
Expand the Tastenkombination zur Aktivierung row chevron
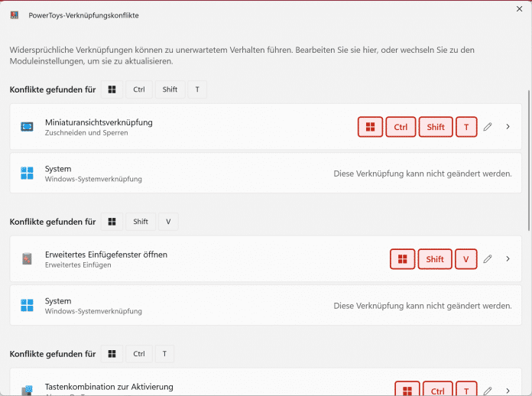pyautogui.click(x=508, y=391)
